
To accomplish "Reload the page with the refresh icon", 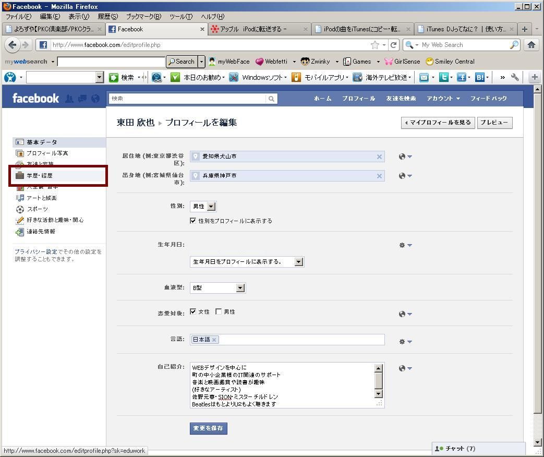I will pos(393,45).
